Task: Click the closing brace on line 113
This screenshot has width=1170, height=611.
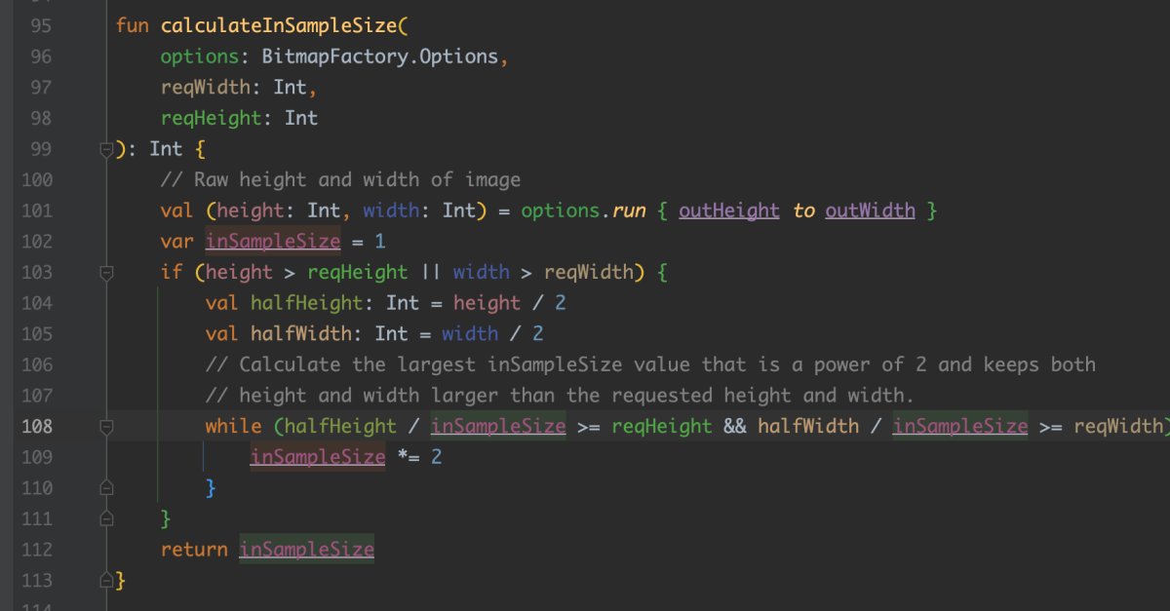Action: coord(121,581)
